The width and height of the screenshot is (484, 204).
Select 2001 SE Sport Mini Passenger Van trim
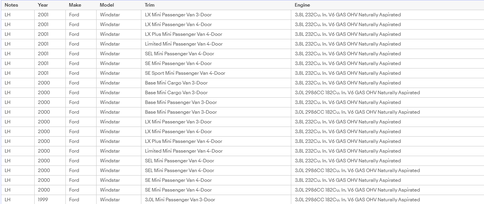pos(185,73)
